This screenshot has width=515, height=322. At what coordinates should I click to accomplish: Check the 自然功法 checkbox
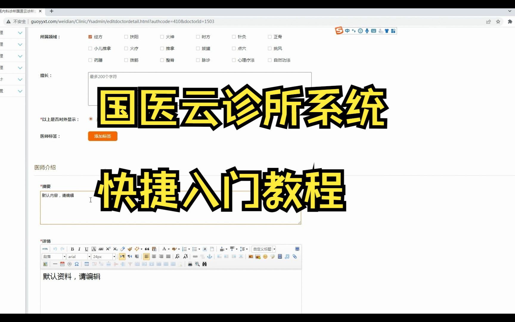pyautogui.click(x=270, y=60)
